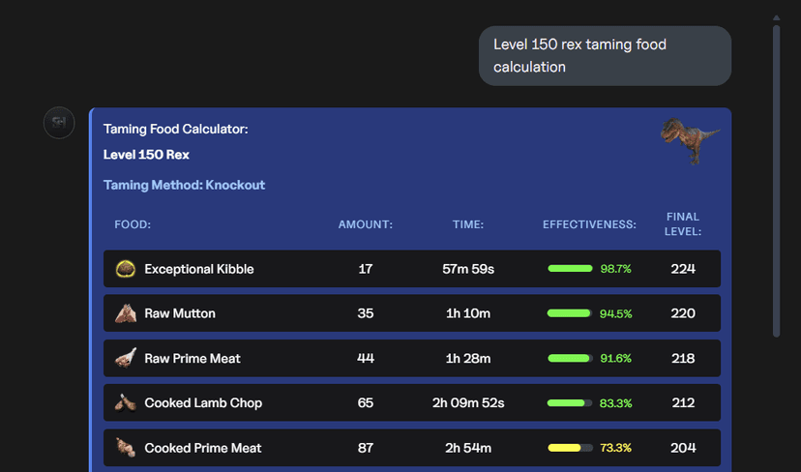Click final level 212
This screenshot has width=801, height=472.
point(683,403)
